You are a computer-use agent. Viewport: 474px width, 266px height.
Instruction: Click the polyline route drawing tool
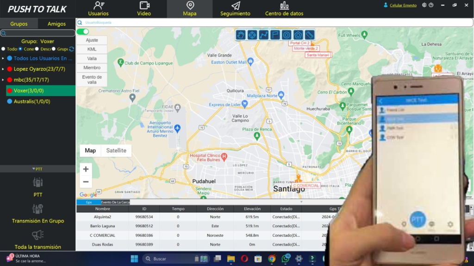[263, 35]
